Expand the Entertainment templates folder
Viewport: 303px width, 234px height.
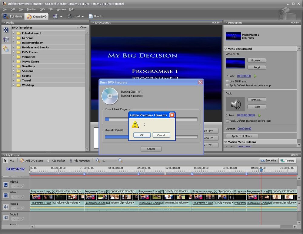pyautogui.click(x=13, y=33)
